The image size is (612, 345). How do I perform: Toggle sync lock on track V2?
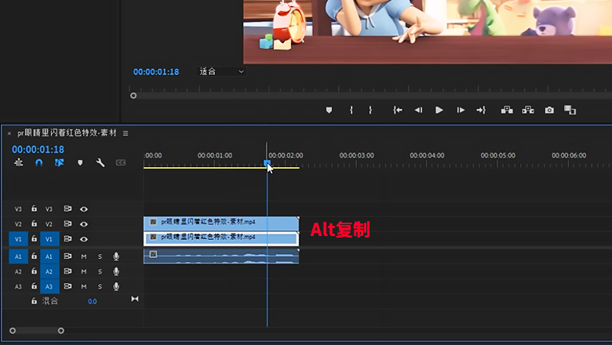pyautogui.click(x=67, y=223)
